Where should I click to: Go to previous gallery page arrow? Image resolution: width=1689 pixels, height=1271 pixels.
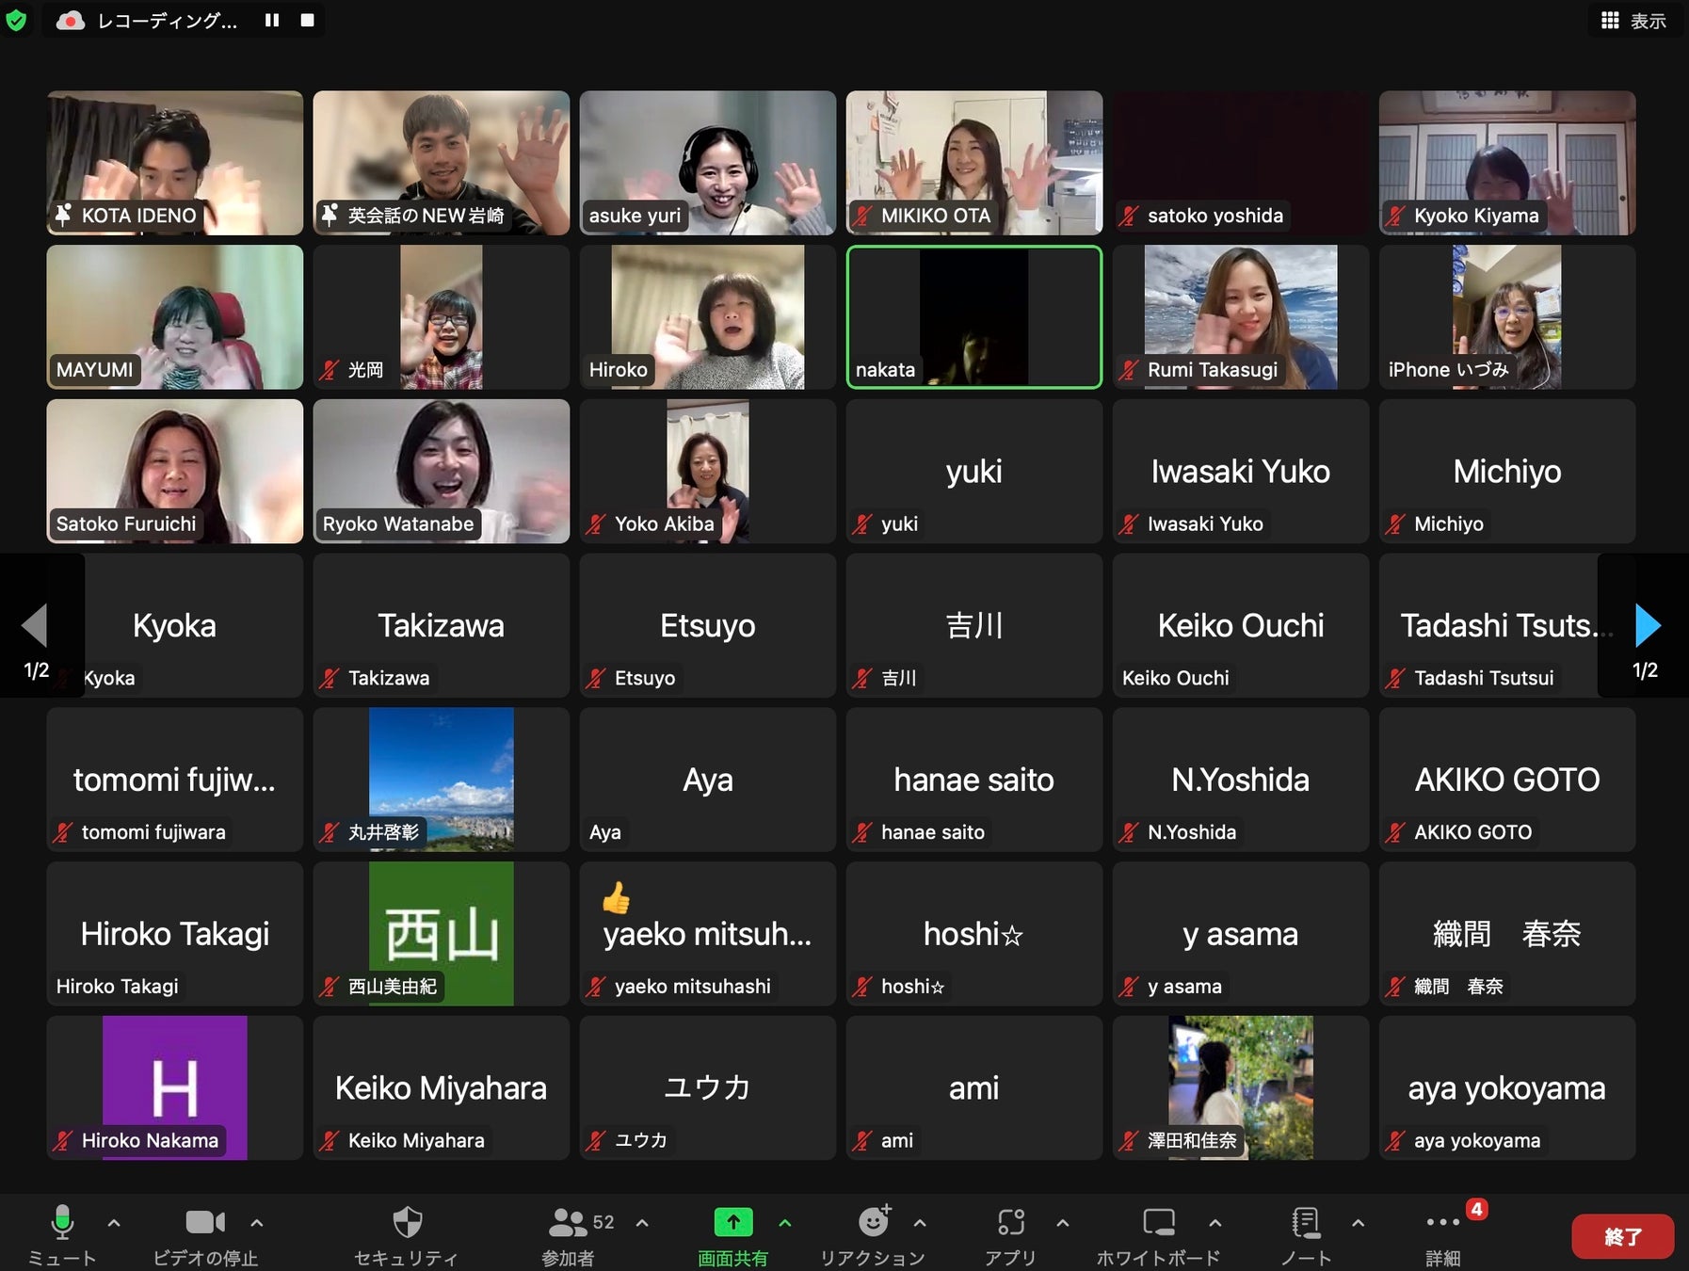pos(35,625)
